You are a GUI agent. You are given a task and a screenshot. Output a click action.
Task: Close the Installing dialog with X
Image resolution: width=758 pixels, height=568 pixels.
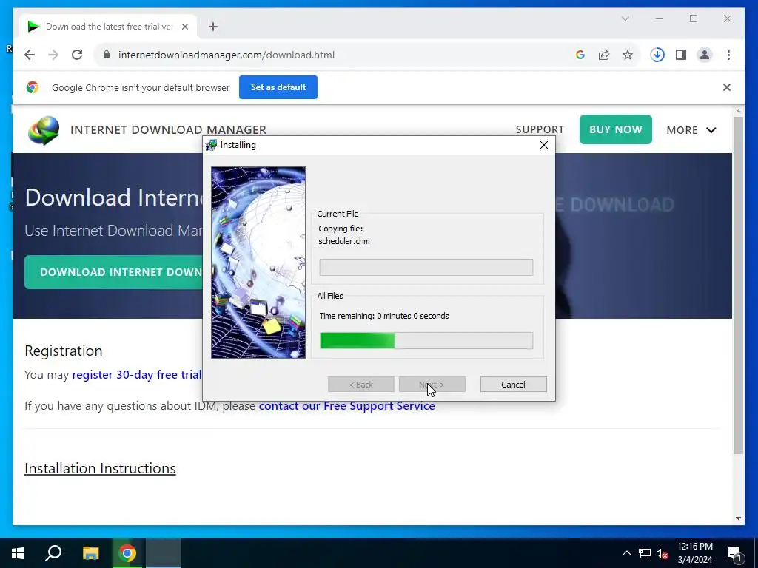tap(544, 145)
